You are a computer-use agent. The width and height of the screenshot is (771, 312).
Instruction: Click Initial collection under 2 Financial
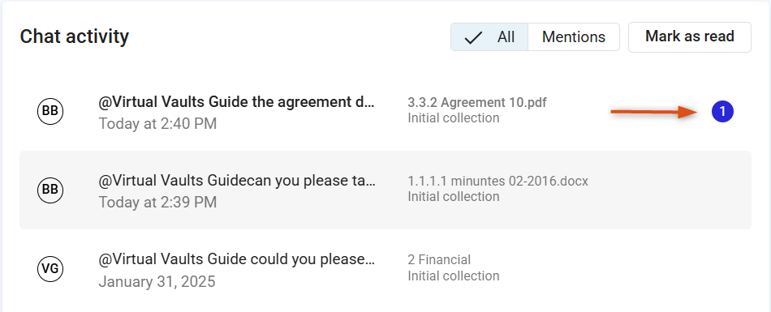coord(454,276)
